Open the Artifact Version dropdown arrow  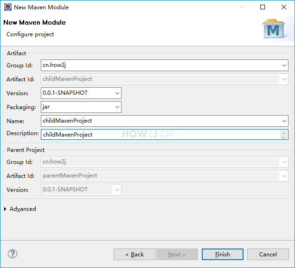point(117,93)
